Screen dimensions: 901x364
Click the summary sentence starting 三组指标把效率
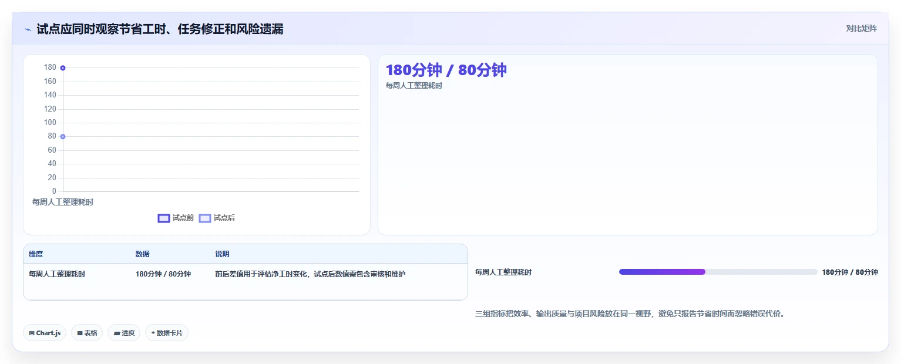(x=630, y=314)
